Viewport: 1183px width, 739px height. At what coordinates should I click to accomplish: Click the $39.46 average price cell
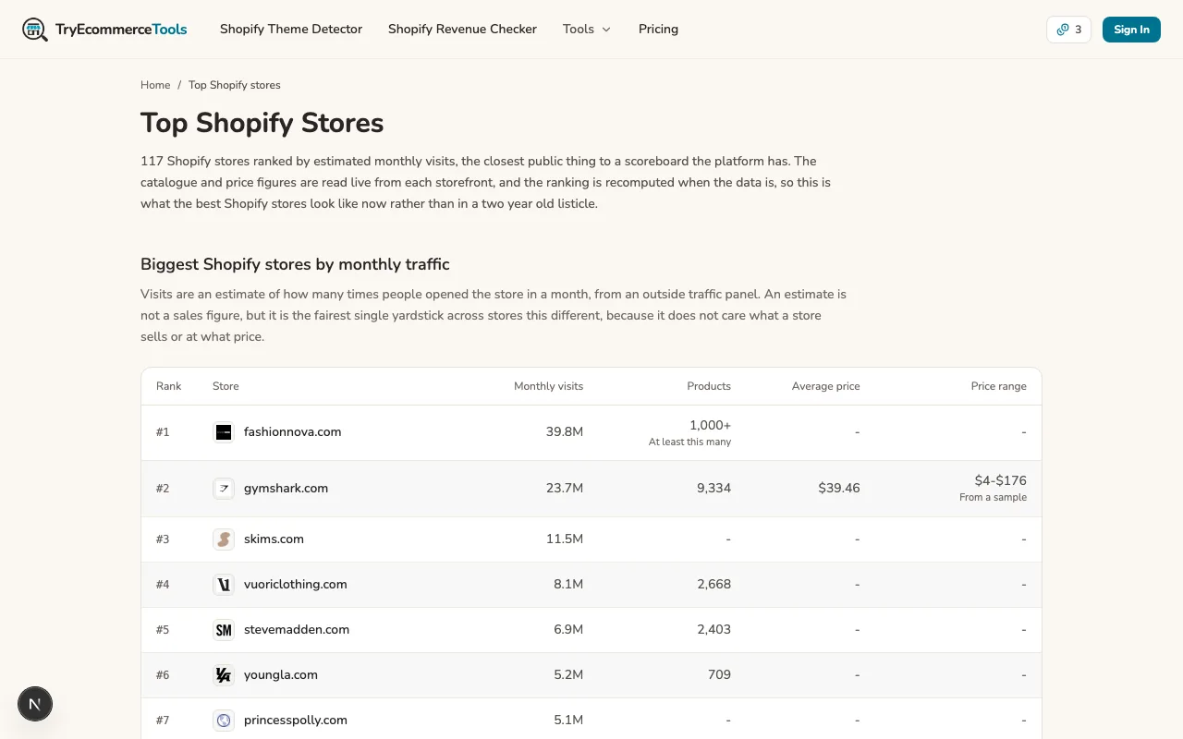click(x=839, y=489)
